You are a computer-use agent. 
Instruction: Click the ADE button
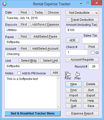click(72, 40)
